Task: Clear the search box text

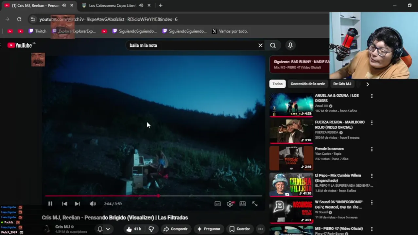Action: point(260,45)
